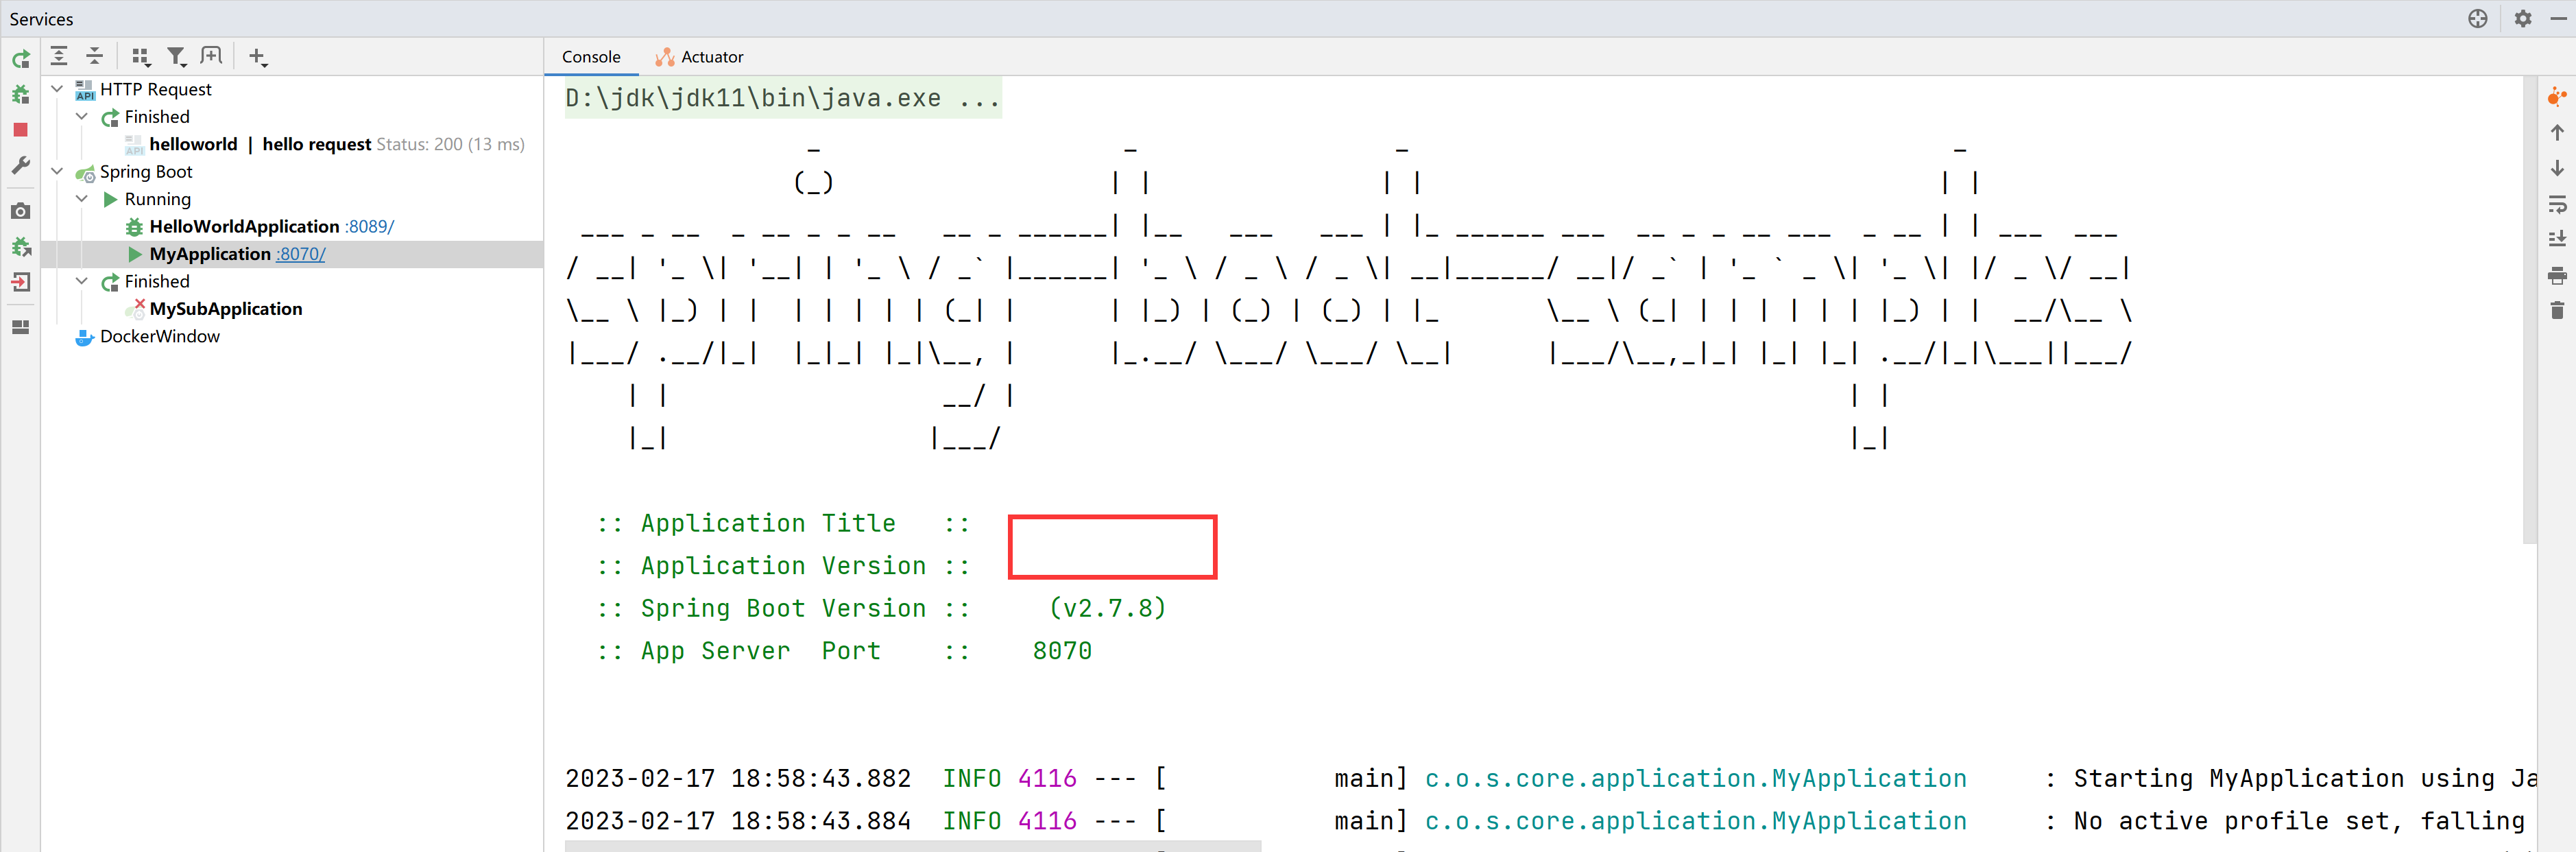
Task: Open MyApplication class link in second log line
Action: 1695,821
